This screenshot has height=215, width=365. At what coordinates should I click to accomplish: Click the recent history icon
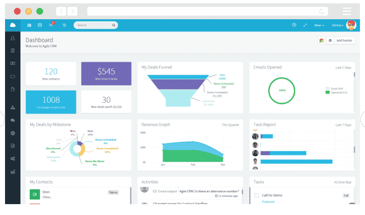[x=64, y=25]
